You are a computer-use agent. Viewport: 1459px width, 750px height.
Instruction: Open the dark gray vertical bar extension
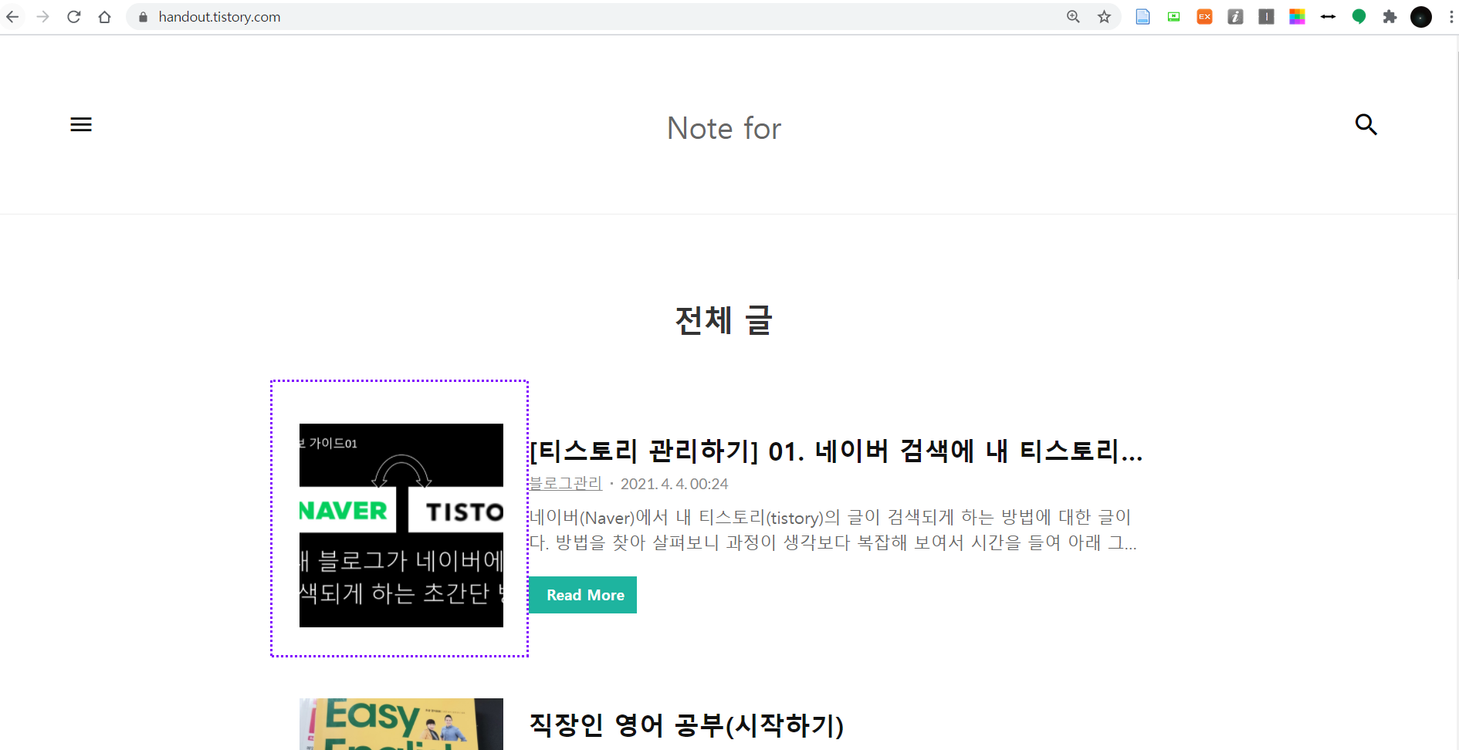(x=1266, y=17)
